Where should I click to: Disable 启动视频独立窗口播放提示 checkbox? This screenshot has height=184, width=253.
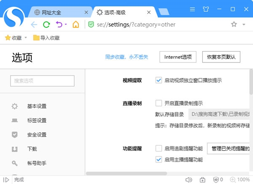pyautogui.click(x=159, y=80)
